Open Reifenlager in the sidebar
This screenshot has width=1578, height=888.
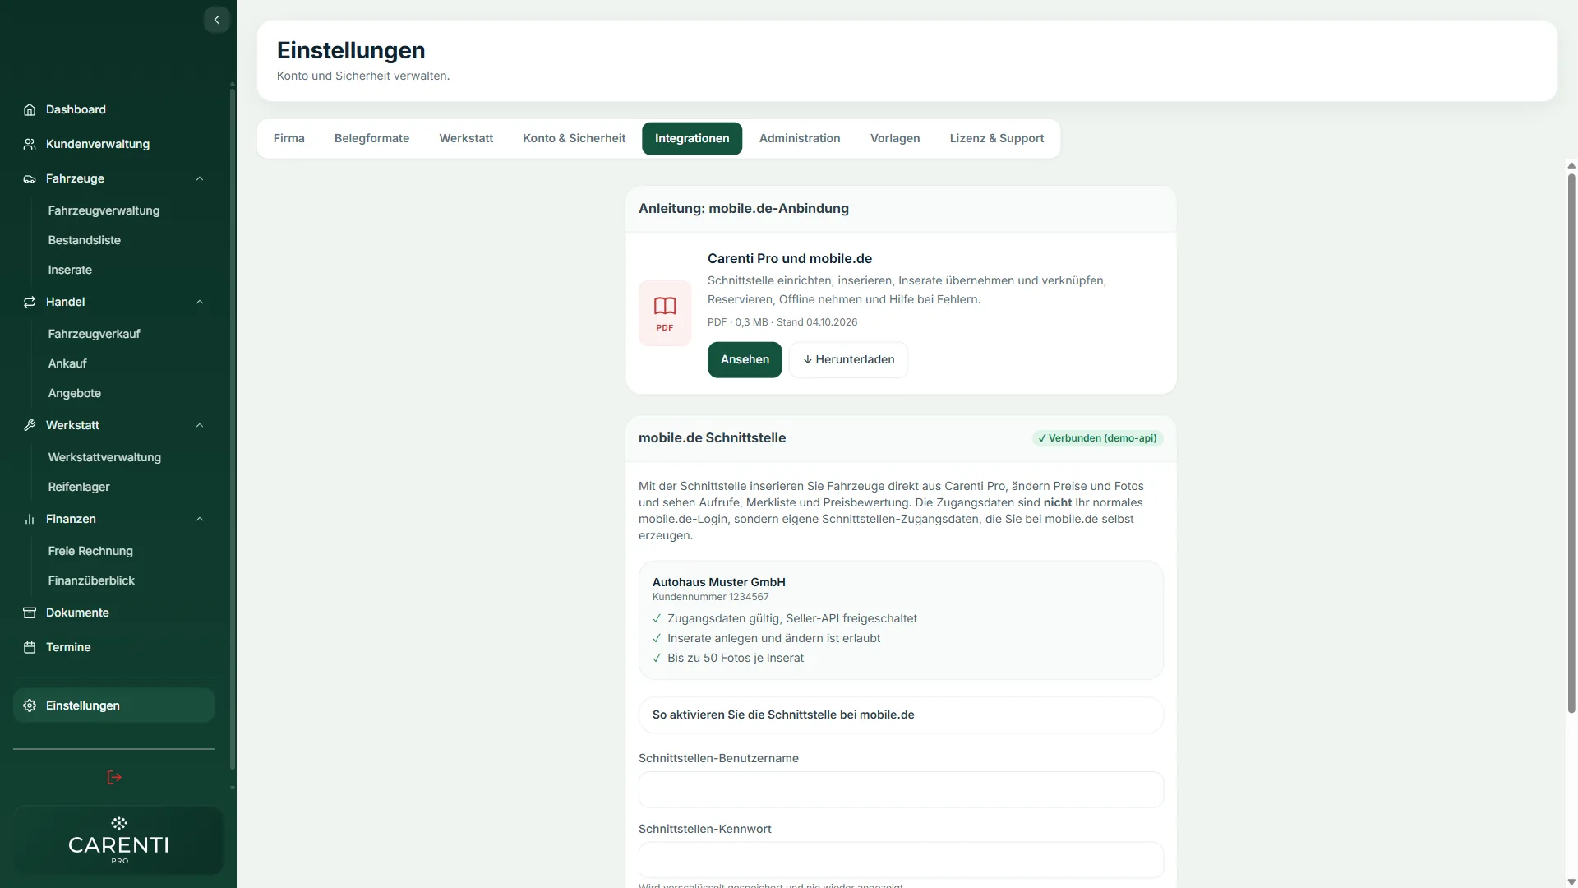point(78,487)
